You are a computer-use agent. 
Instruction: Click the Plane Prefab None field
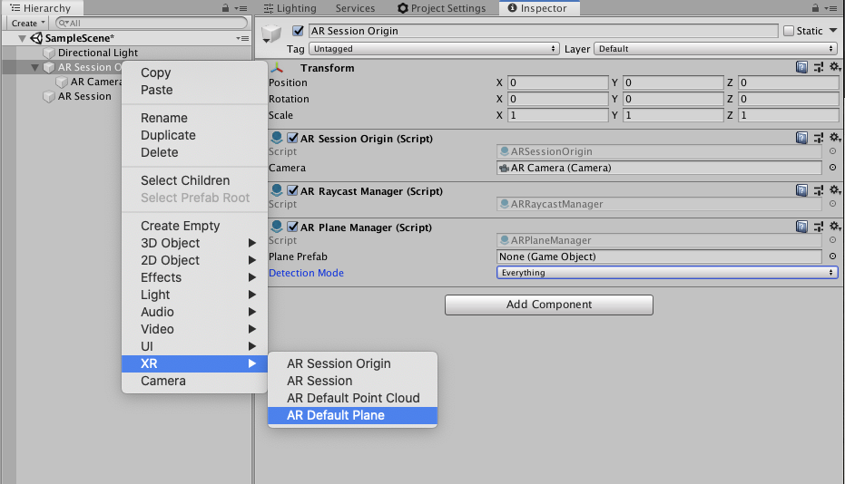click(x=659, y=257)
